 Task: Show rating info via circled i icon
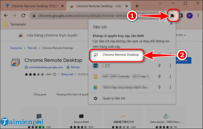(55, 74)
